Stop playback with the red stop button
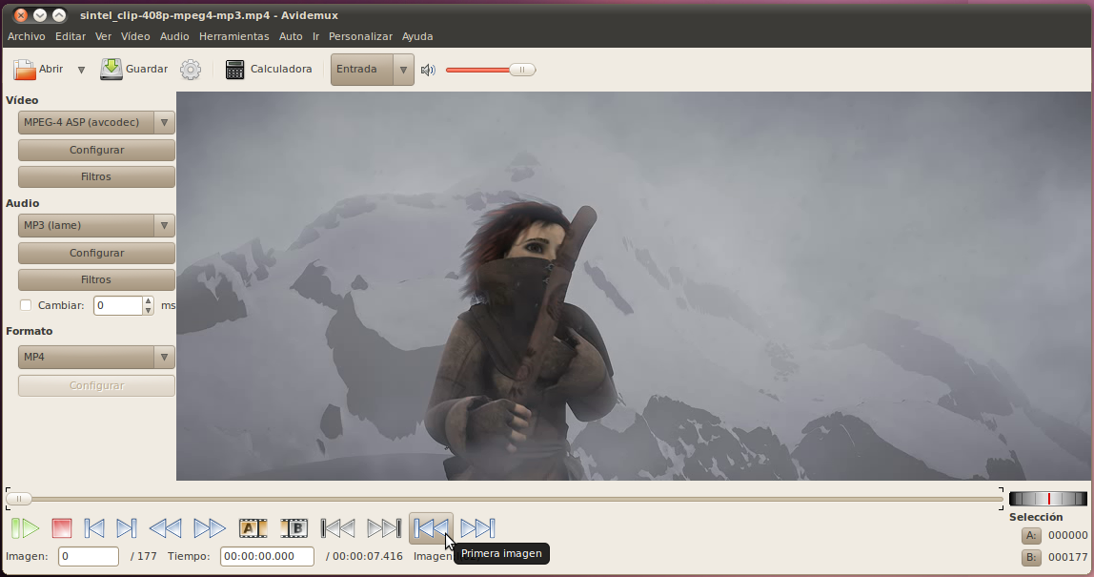Screen dimensions: 1094x577 tap(61, 528)
